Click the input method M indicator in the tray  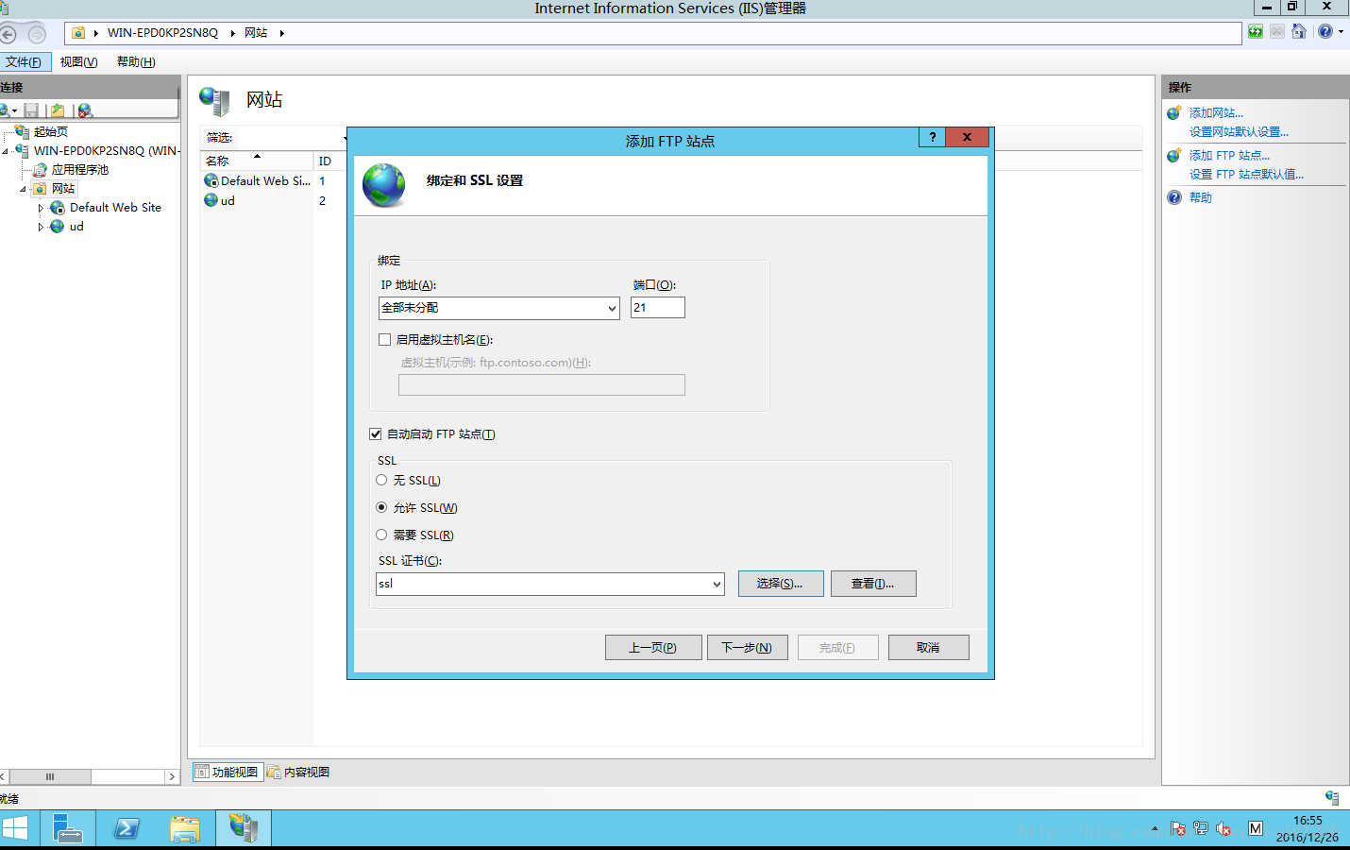coord(1256,828)
